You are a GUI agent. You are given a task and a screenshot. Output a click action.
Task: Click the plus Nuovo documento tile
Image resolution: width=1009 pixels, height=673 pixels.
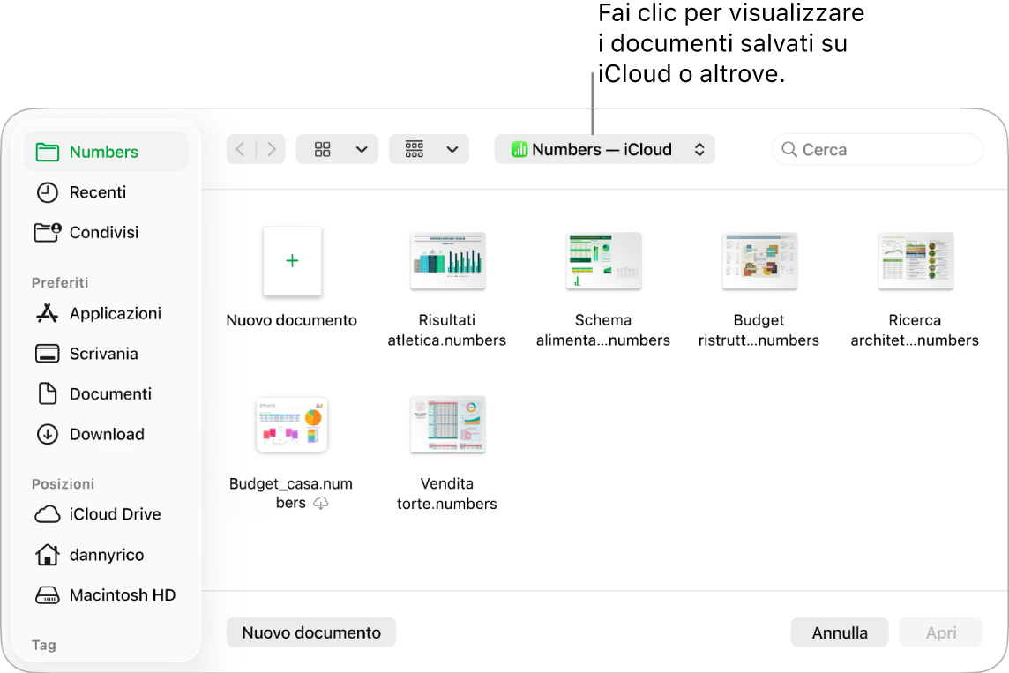292,260
